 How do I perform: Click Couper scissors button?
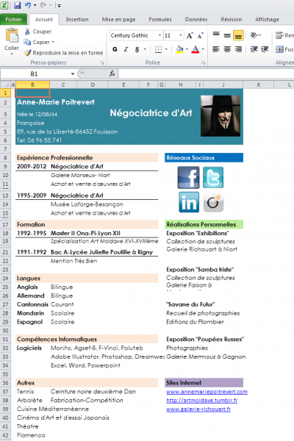(37, 32)
